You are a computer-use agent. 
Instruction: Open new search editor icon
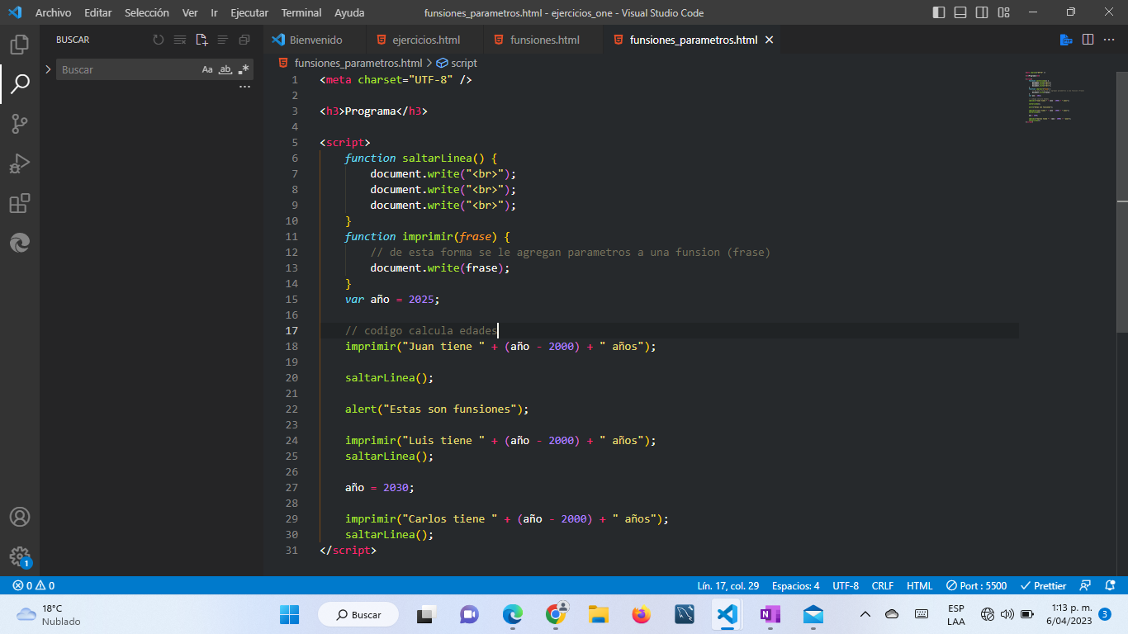(201, 40)
